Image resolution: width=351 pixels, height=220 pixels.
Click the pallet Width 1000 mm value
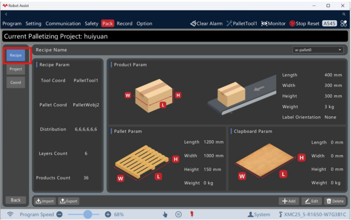tap(214, 156)
